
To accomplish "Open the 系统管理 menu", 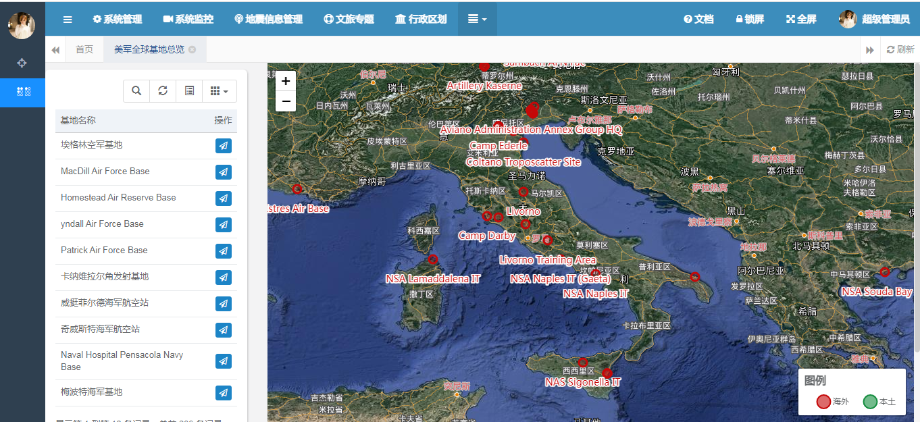I will pyautogui.click(x=118, y=20).
